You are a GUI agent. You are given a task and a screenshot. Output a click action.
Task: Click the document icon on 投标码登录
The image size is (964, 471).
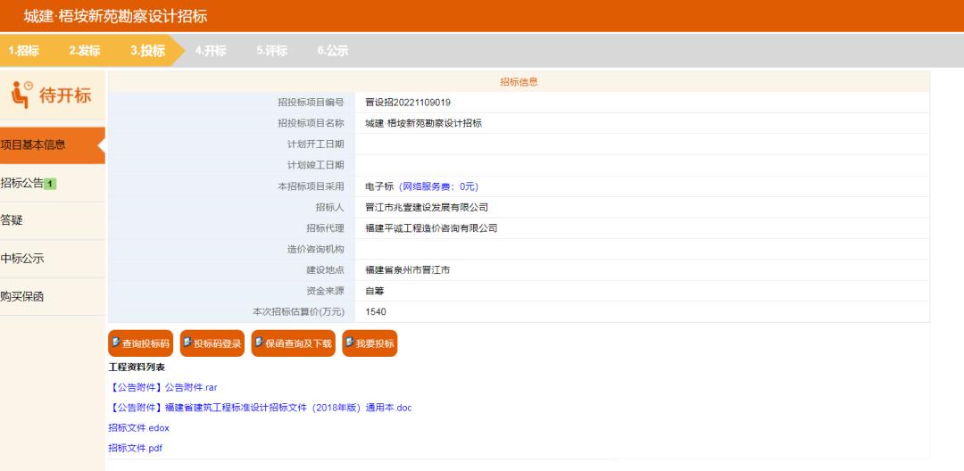[x=188, y=342]
